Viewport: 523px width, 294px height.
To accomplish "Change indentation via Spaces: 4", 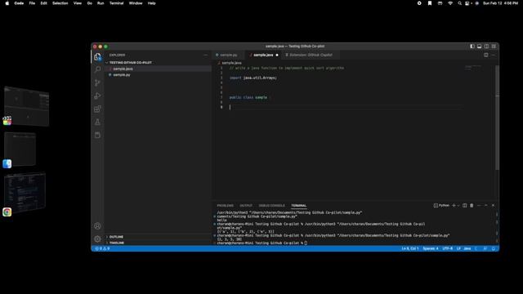I will [x=431, y=248].
